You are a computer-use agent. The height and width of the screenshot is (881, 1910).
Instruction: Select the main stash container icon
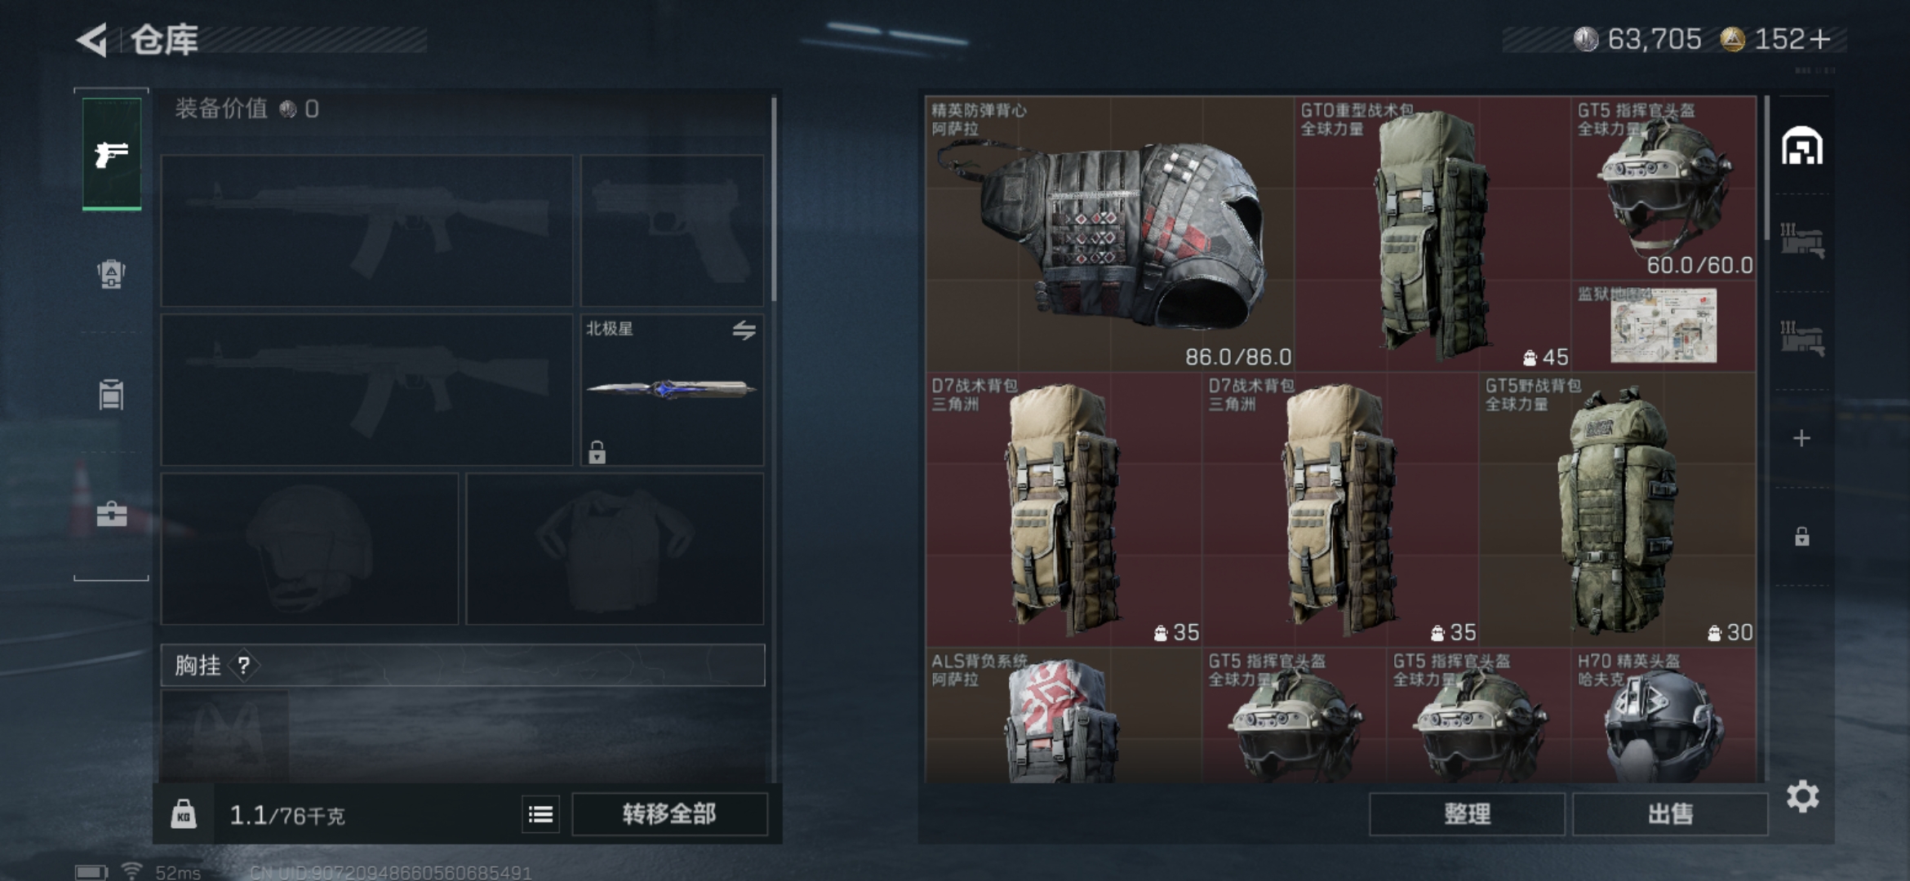click(1802, 146)
